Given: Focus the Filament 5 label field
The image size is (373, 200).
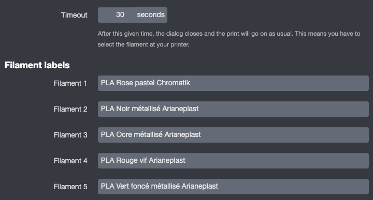Looking at the screenshot, I should point(233,187).
